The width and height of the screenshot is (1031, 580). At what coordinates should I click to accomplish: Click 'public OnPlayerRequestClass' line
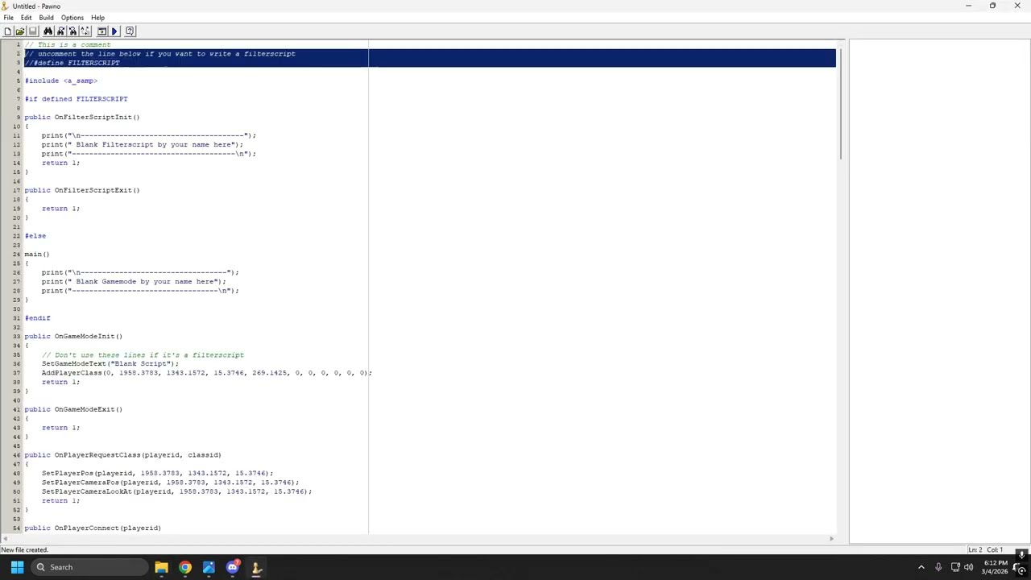pyautogui.click(x=122, y=455)
